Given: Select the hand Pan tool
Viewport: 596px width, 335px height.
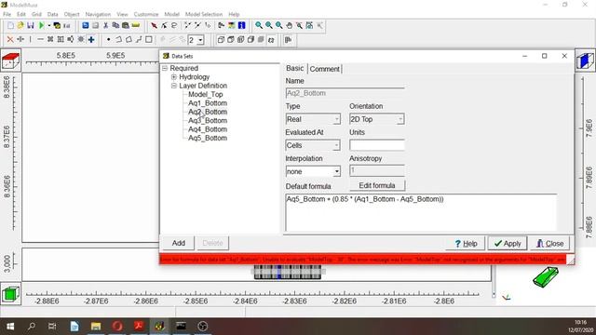Looking at the screenshot, I should point(290,25).
